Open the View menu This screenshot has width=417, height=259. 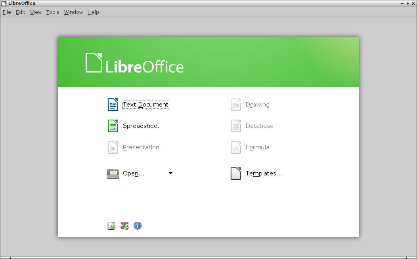click(x=36, y=12)
